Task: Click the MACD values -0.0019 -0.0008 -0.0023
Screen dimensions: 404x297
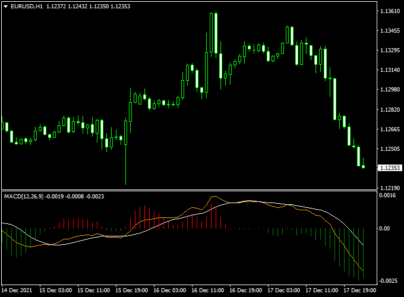Action: [74, 197]
